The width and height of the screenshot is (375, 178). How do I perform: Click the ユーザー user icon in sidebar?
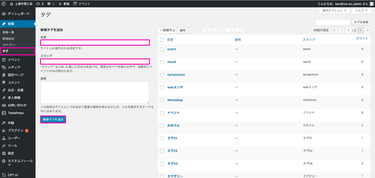click(4, 138)
